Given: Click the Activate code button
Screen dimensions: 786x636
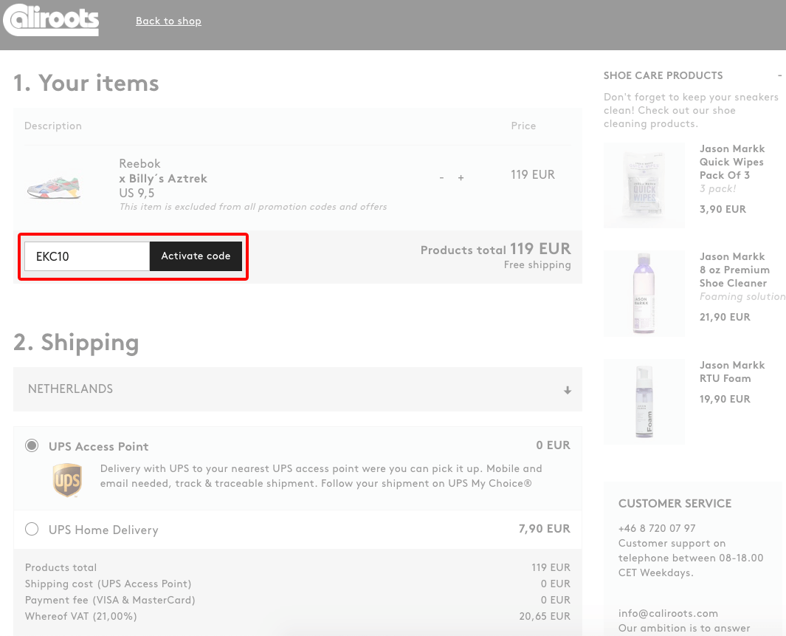Looking at the screenshot, I should (196, 256).
